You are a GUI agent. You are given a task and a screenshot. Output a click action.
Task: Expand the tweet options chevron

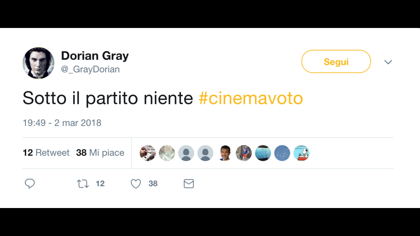point(388,62)
